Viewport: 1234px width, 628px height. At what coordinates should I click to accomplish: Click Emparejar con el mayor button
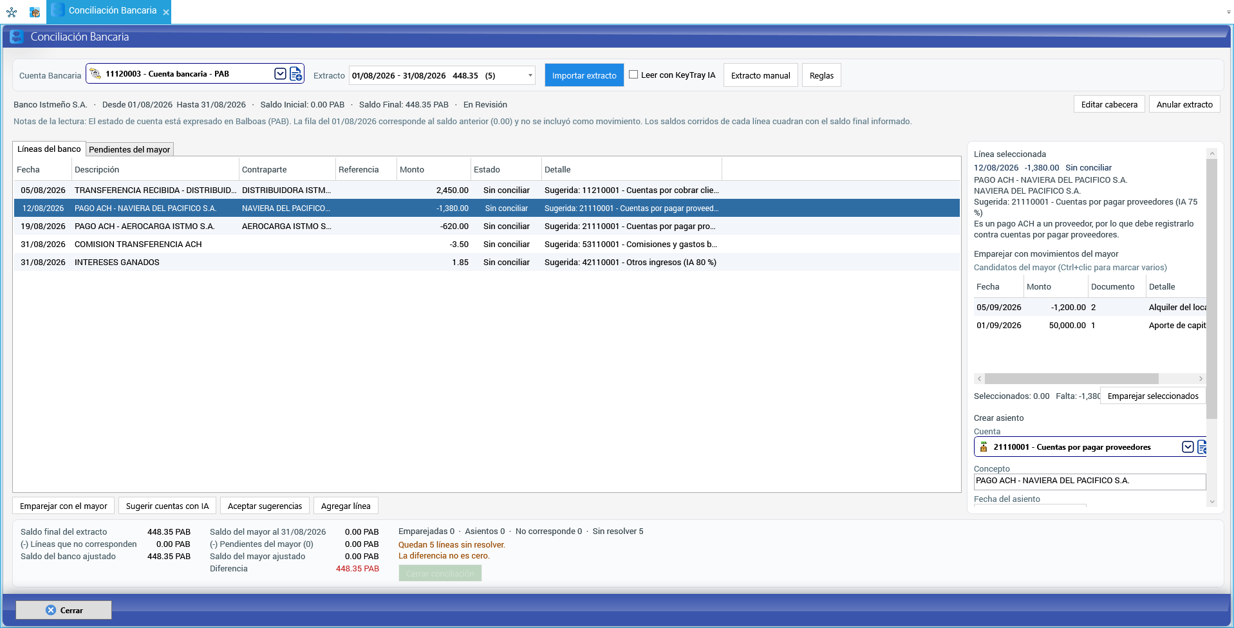coord(64,506)
